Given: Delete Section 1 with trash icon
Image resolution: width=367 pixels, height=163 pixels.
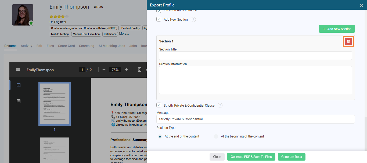Looking at the screenshot, I should coord(348,41).
